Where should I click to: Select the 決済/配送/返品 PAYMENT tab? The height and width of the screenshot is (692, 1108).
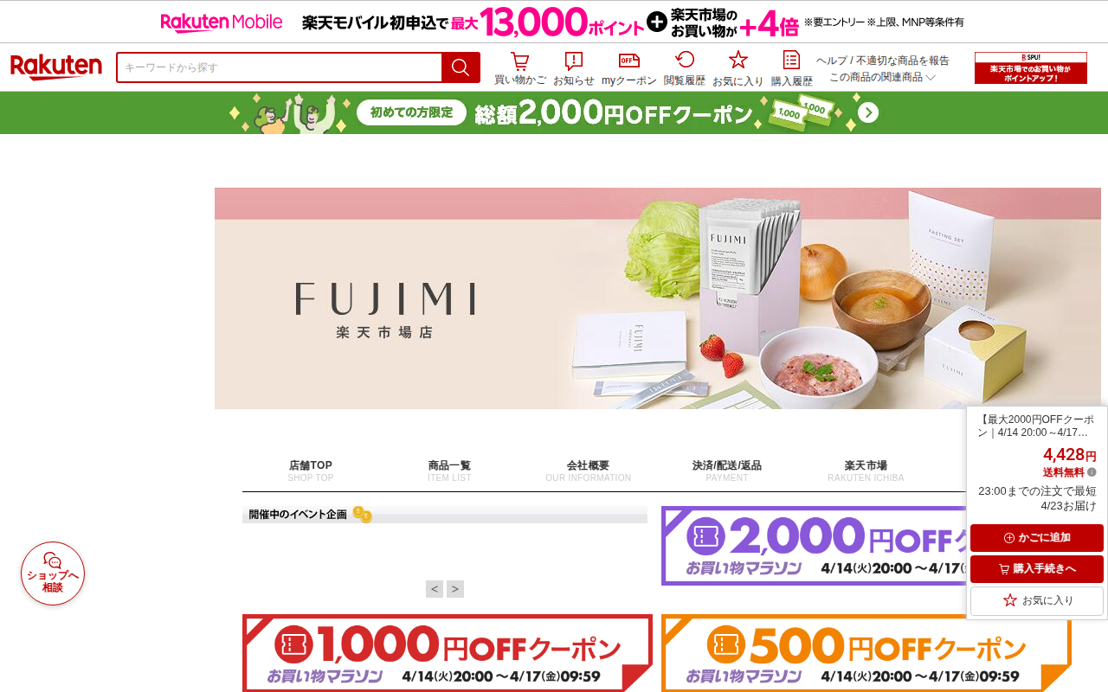727,471
